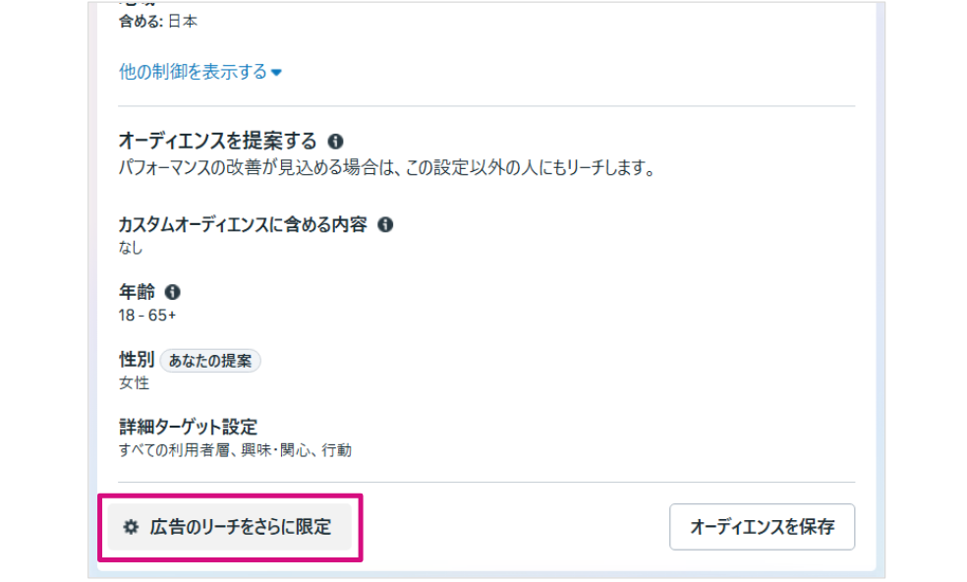Click the gear icon in 広告のリーチをさらに限定
The height and width of the screenshot is (582, 967).
[131, 527]
